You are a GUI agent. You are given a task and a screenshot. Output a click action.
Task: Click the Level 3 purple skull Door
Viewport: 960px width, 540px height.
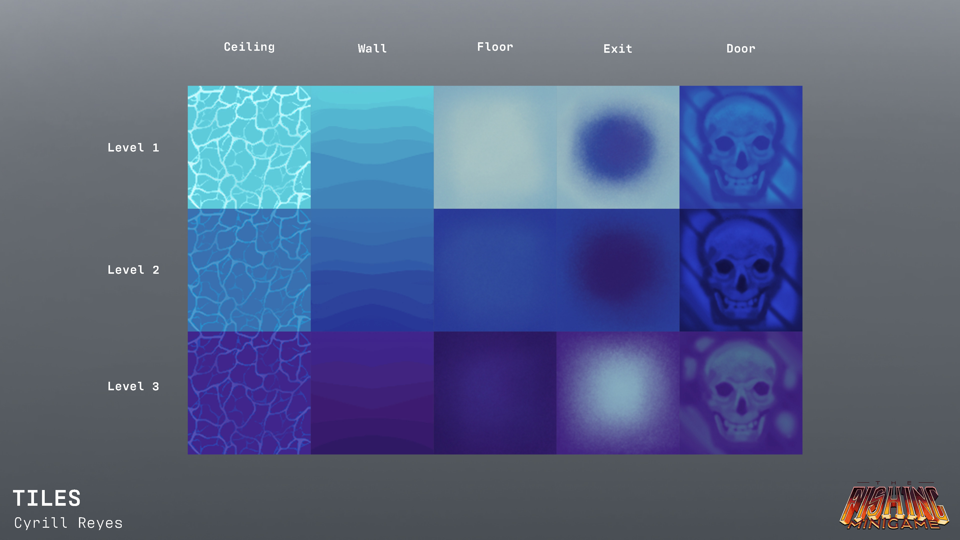click(x=741, y=393)
